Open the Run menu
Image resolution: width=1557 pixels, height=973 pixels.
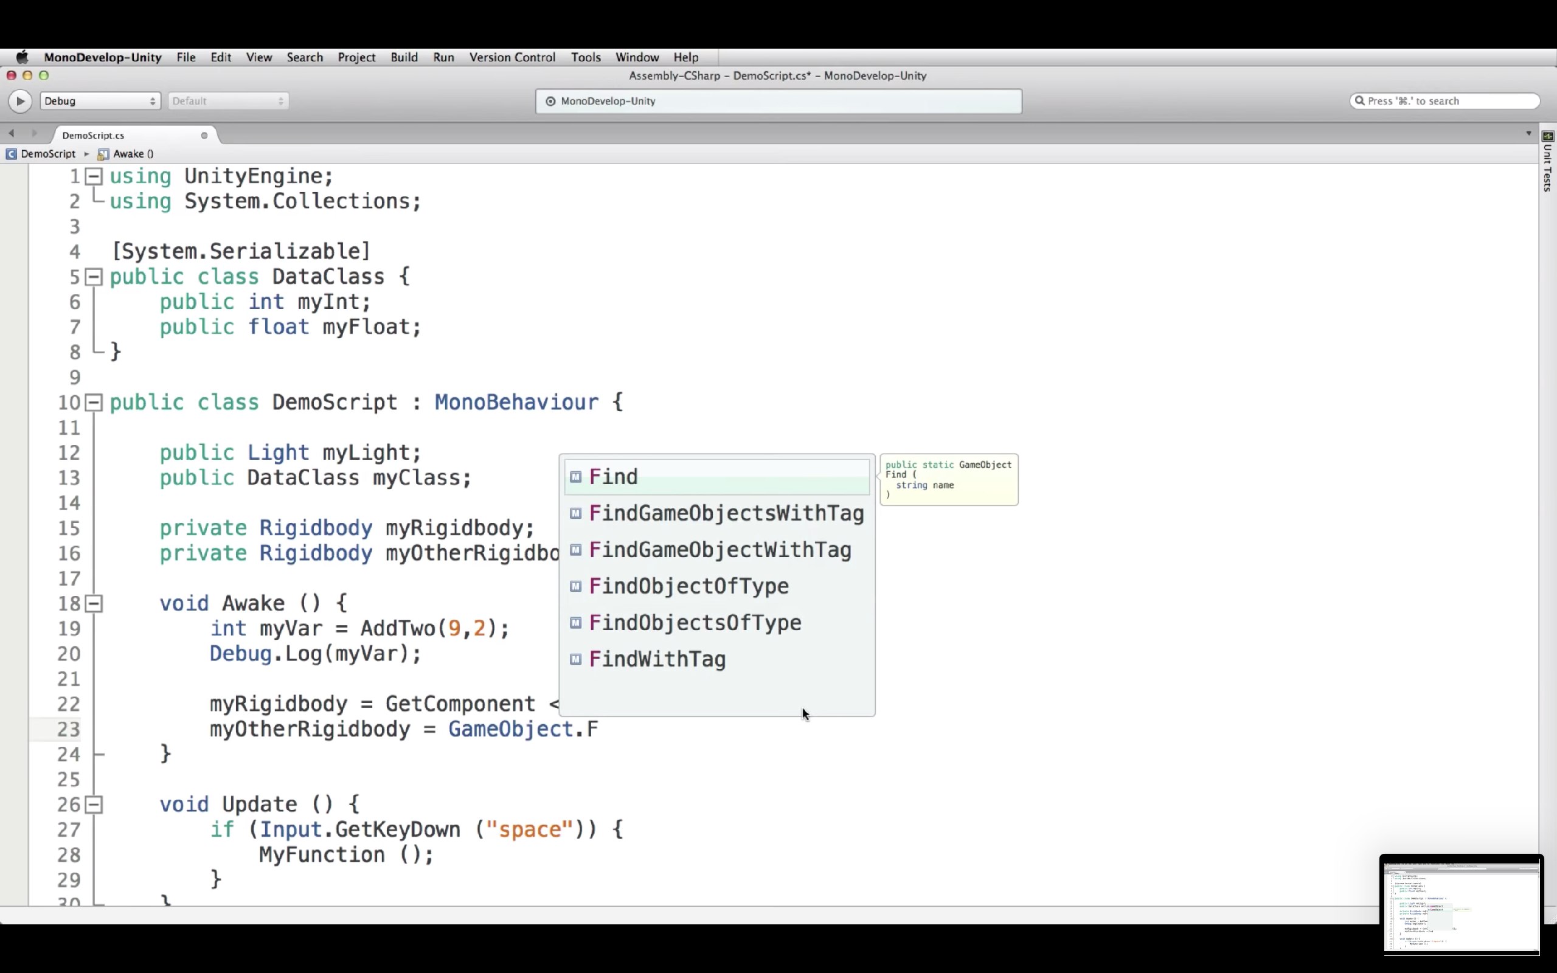(443, 57)
